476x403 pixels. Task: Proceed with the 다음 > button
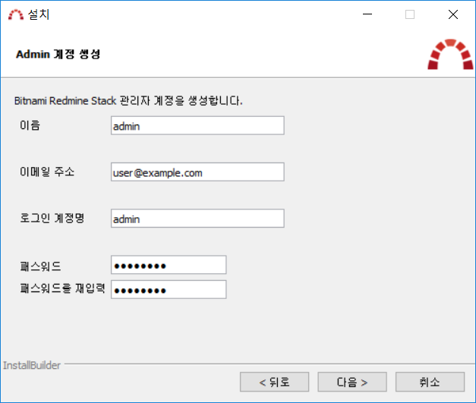tap(352, 382)
